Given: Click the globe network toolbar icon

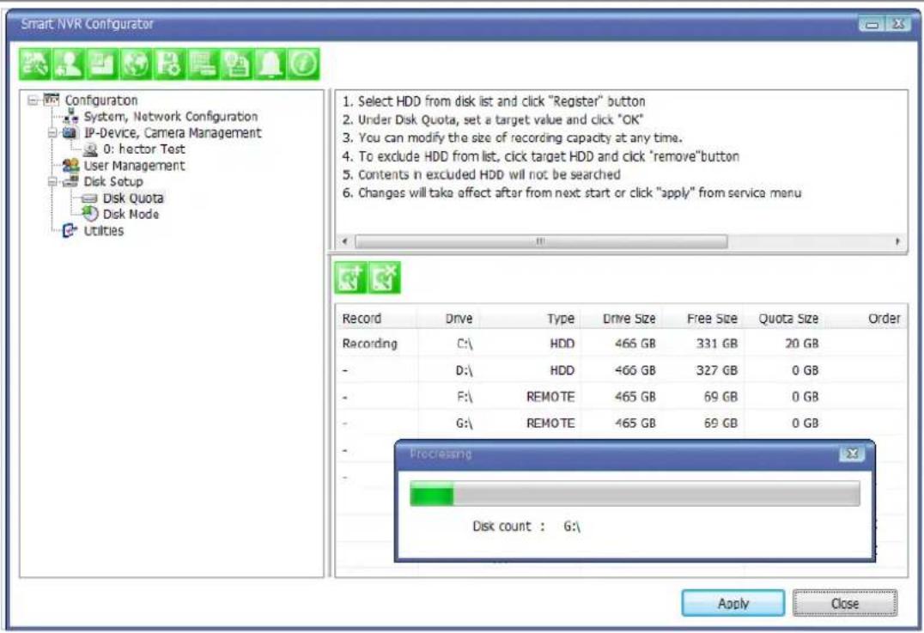Looking at the screenshot, I should [136, 64].
